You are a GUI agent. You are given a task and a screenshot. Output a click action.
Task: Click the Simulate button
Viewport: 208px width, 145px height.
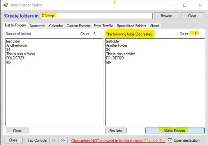coord(116,131)
